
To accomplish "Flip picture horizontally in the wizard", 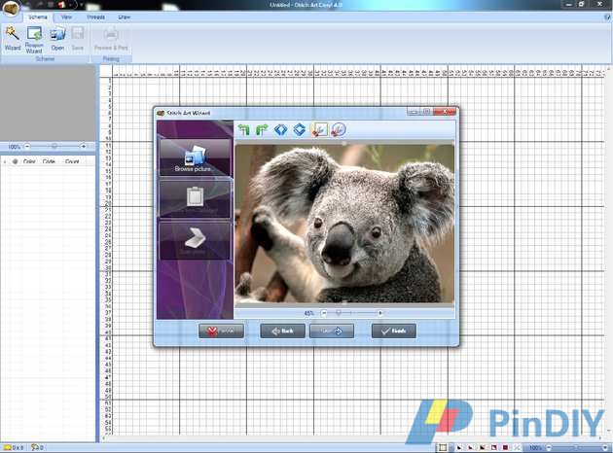I will tap(281, 129).
